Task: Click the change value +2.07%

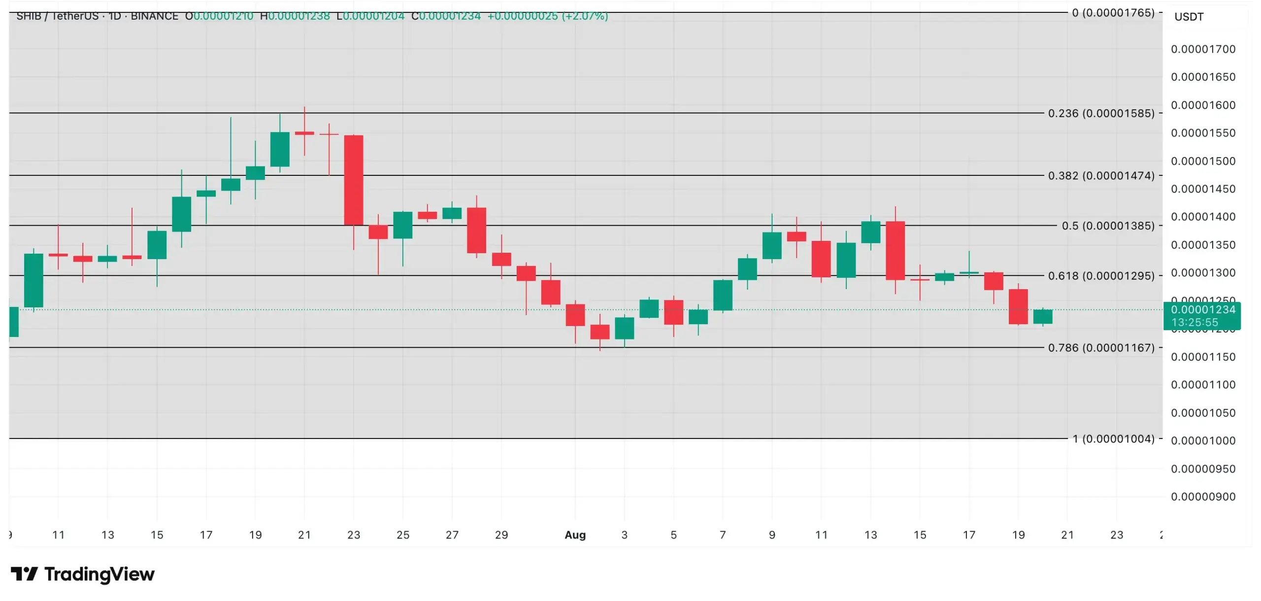Action: pyautogui.click(x=585, y=16)
